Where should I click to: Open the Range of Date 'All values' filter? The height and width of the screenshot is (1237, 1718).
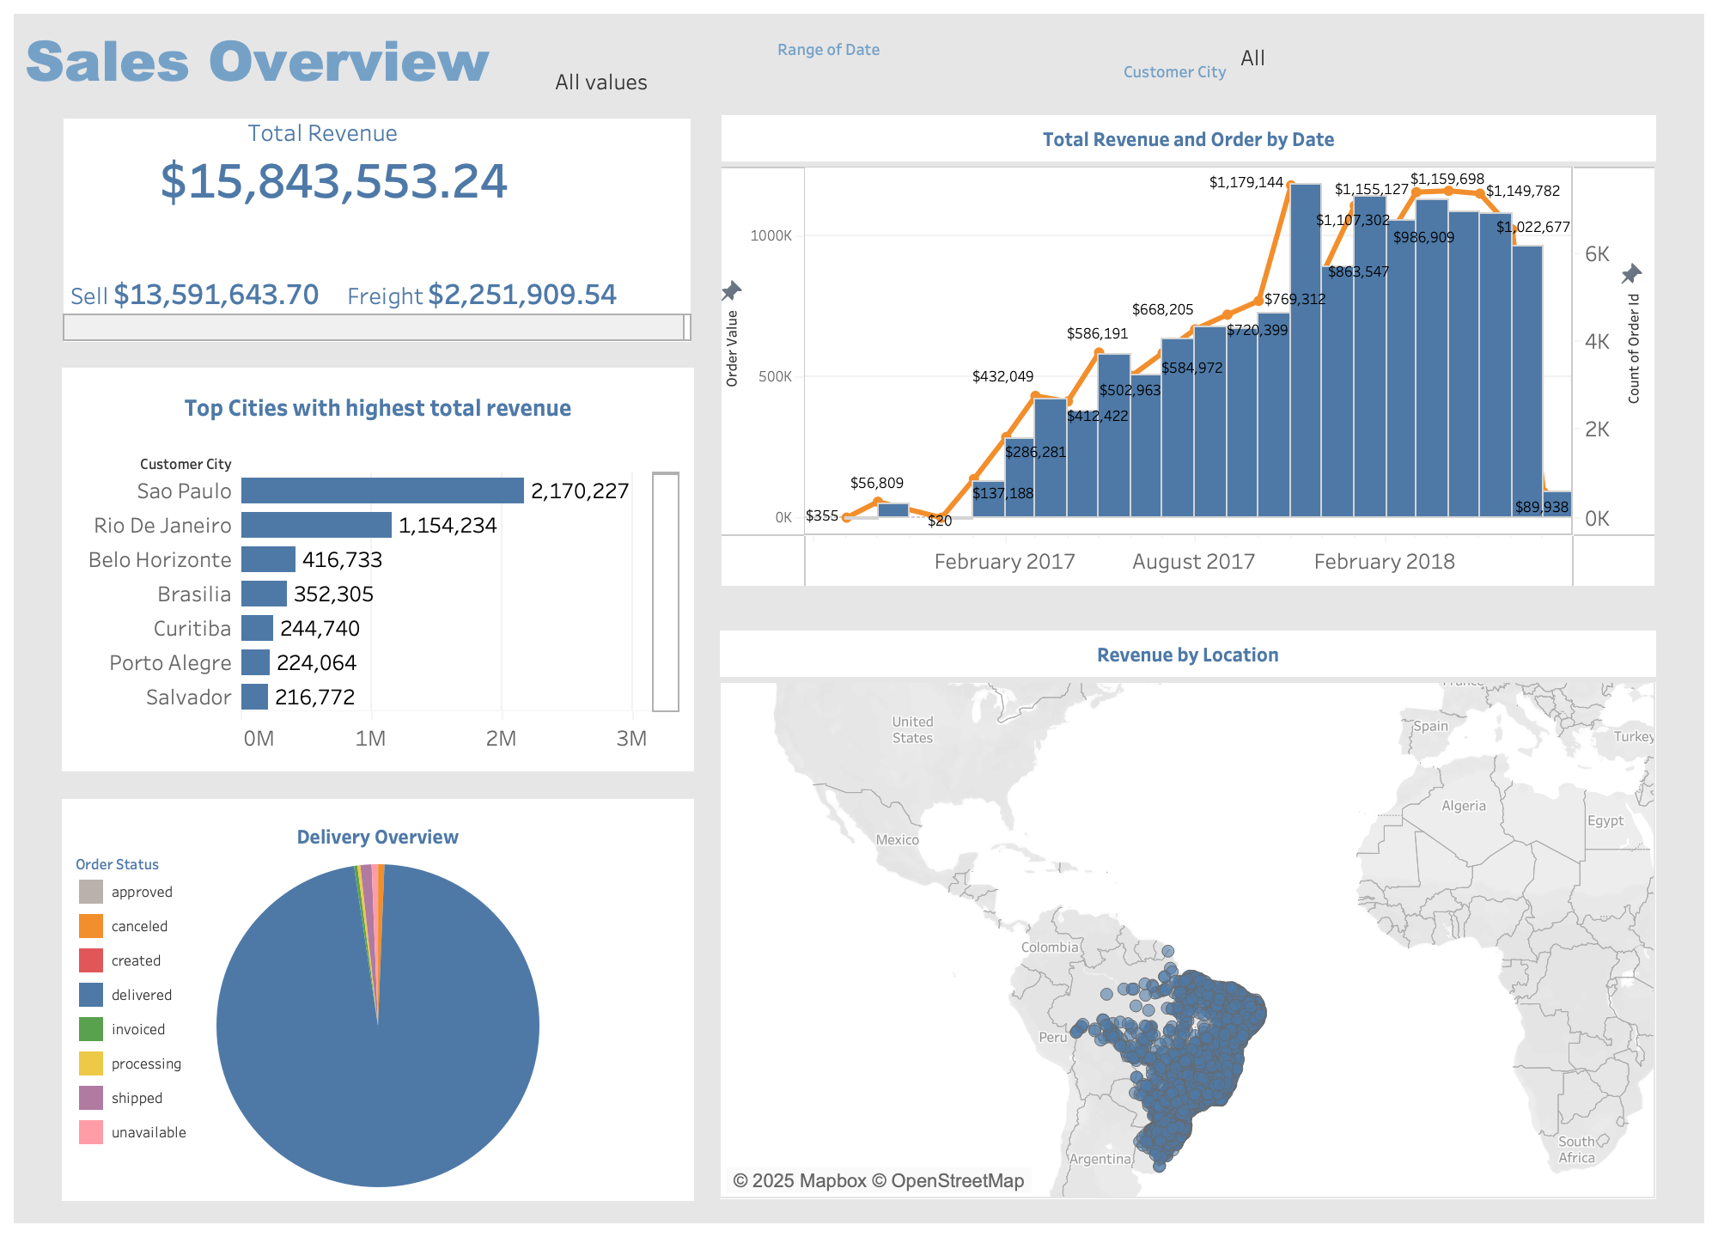601,82
